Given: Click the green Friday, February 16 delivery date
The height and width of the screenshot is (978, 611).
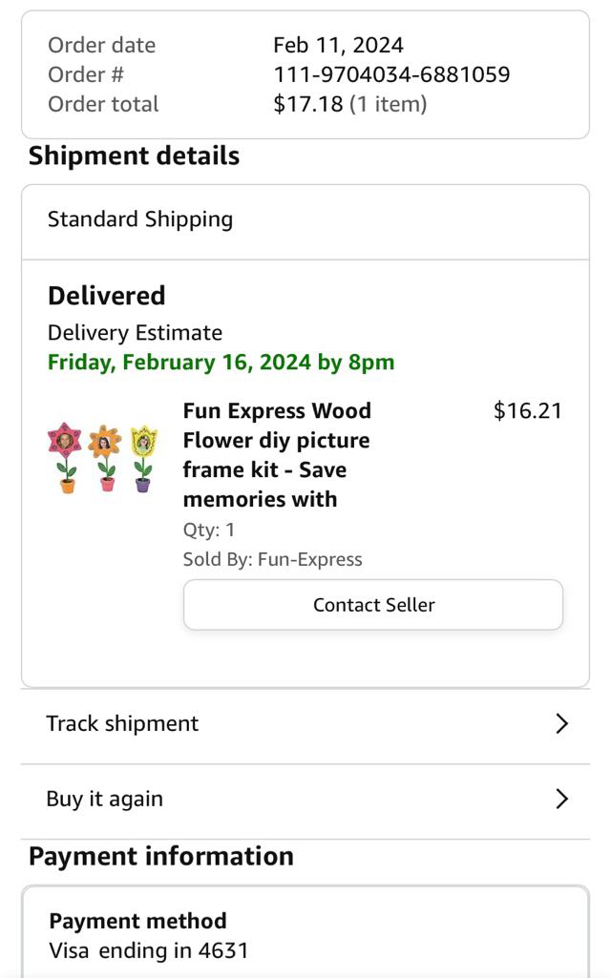Looking at the screenshot, I should point(221,363).
